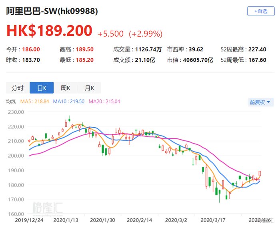Image resolution: width=276 pixels, height=225 pixels.
Task: Click the 170.00 price axis label
Action: [x=16, y=199]
